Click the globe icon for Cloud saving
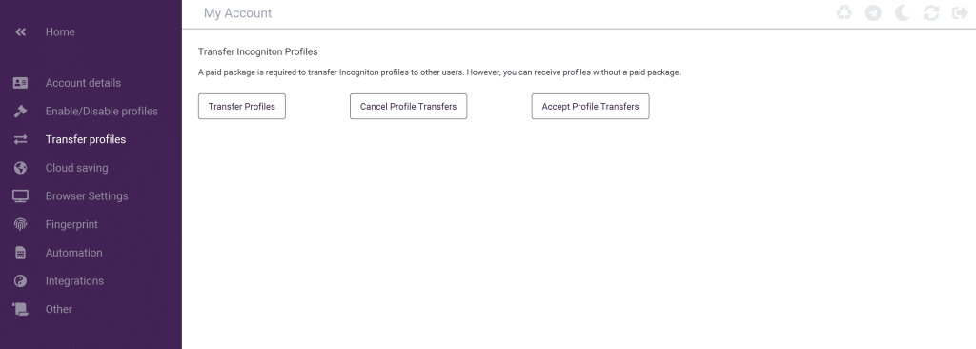The image size is (976, 349). pyautogui.click(x=21, y=168)
